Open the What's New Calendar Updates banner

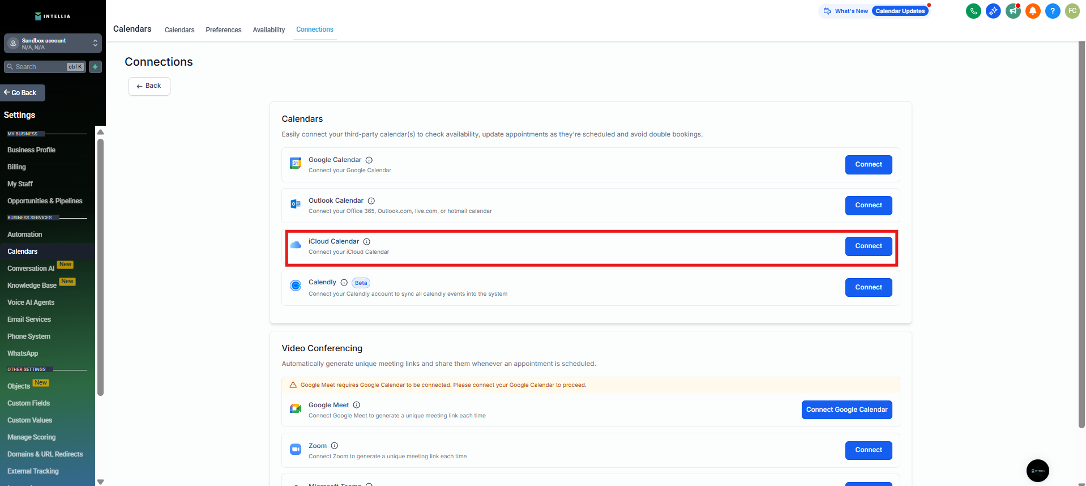tap(874, 11)
